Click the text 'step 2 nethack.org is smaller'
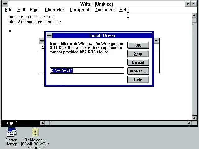 pos(35,22)
